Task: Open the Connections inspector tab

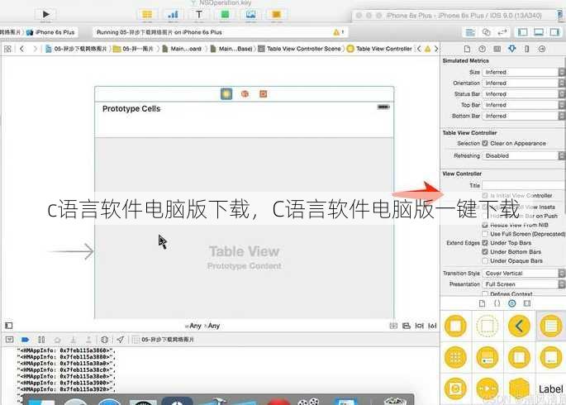Action: coord(542,49)
